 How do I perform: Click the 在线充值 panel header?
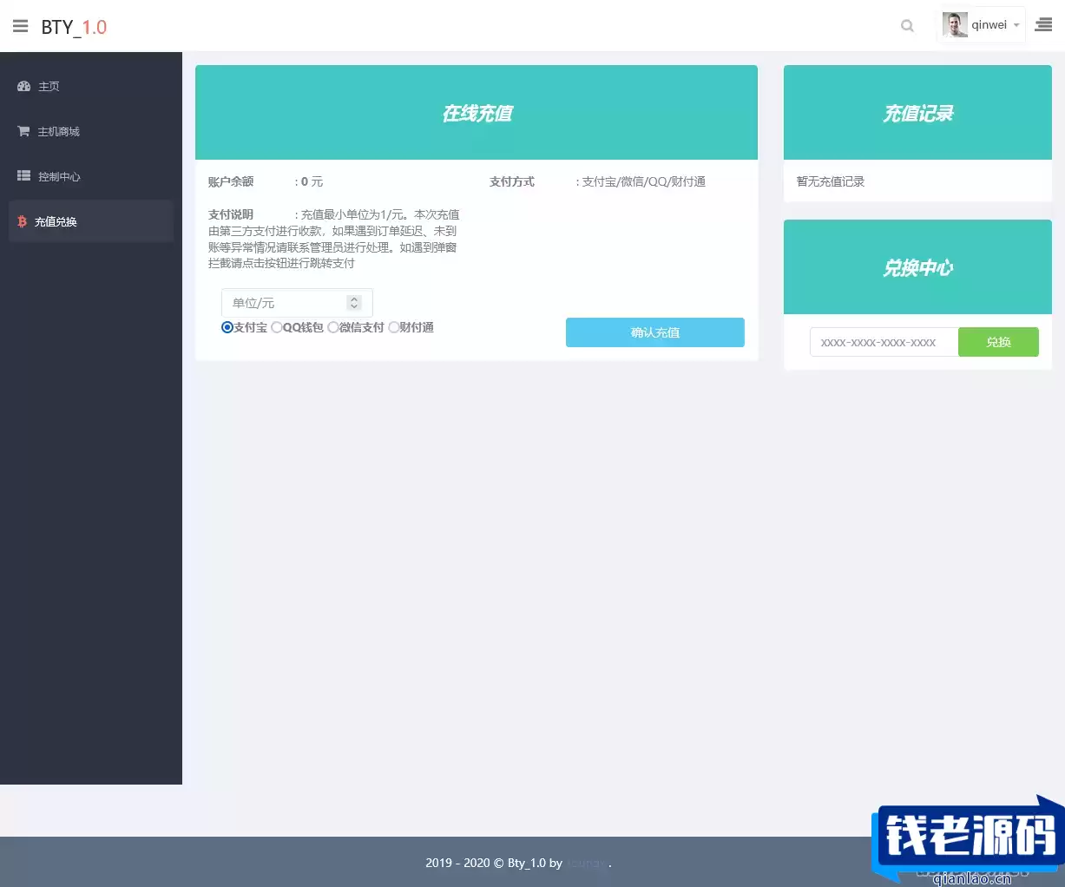pos(477,113)
